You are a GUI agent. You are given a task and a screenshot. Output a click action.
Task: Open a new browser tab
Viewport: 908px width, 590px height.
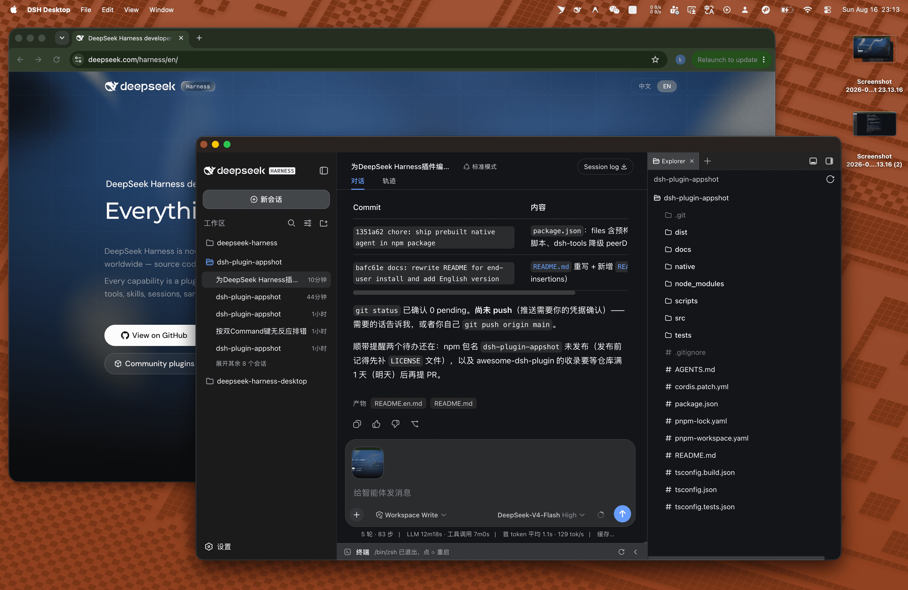[199, 38]
